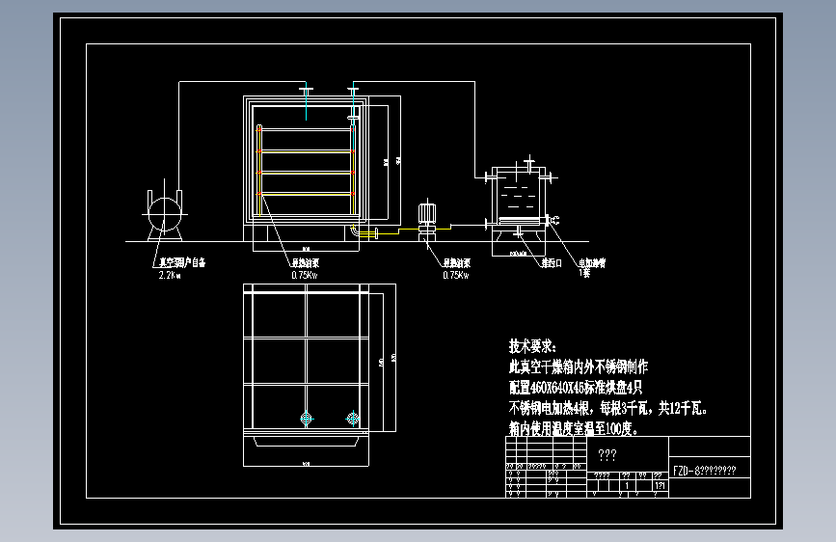Click the '技术要求:' heading

532,346
